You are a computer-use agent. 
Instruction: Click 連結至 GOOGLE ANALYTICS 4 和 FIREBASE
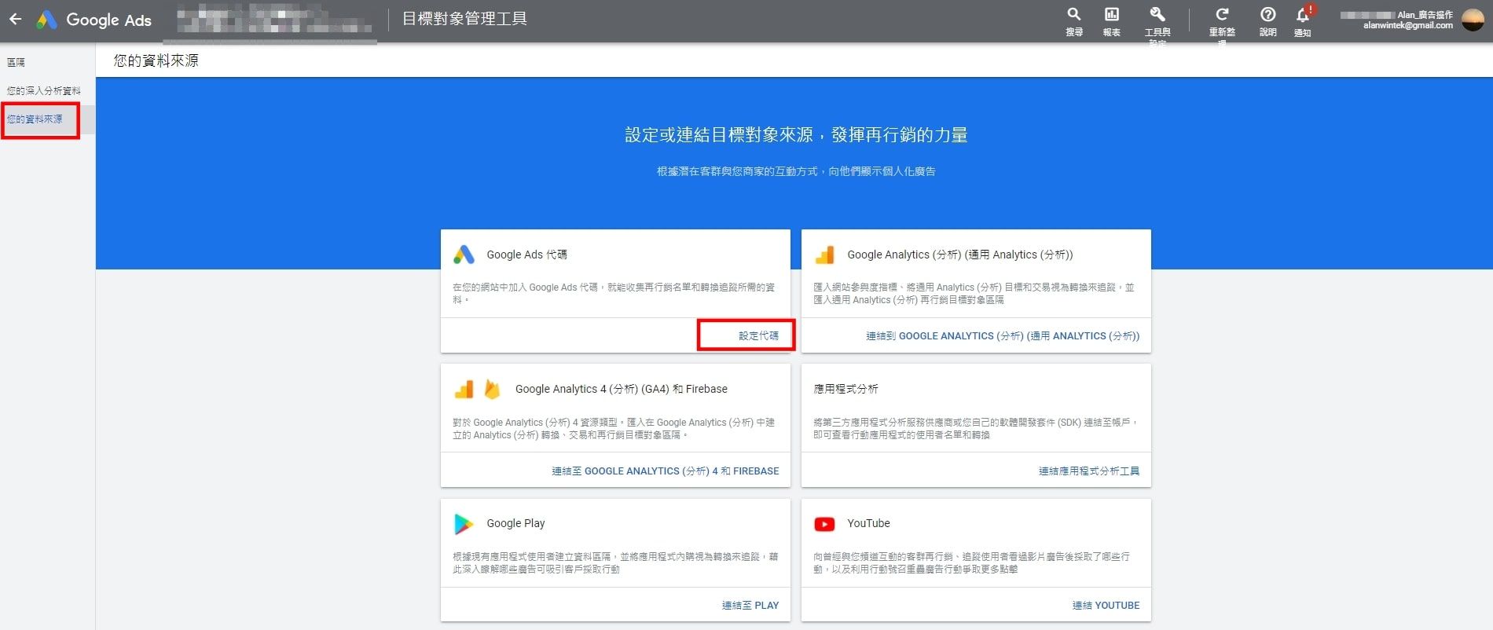coord(665,471)
